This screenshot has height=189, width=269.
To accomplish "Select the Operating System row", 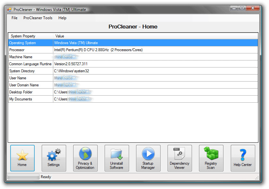I will [x=133, y=43].
